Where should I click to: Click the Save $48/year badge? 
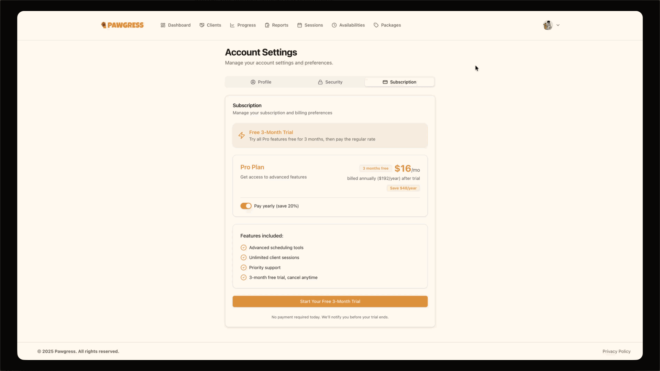403,188
